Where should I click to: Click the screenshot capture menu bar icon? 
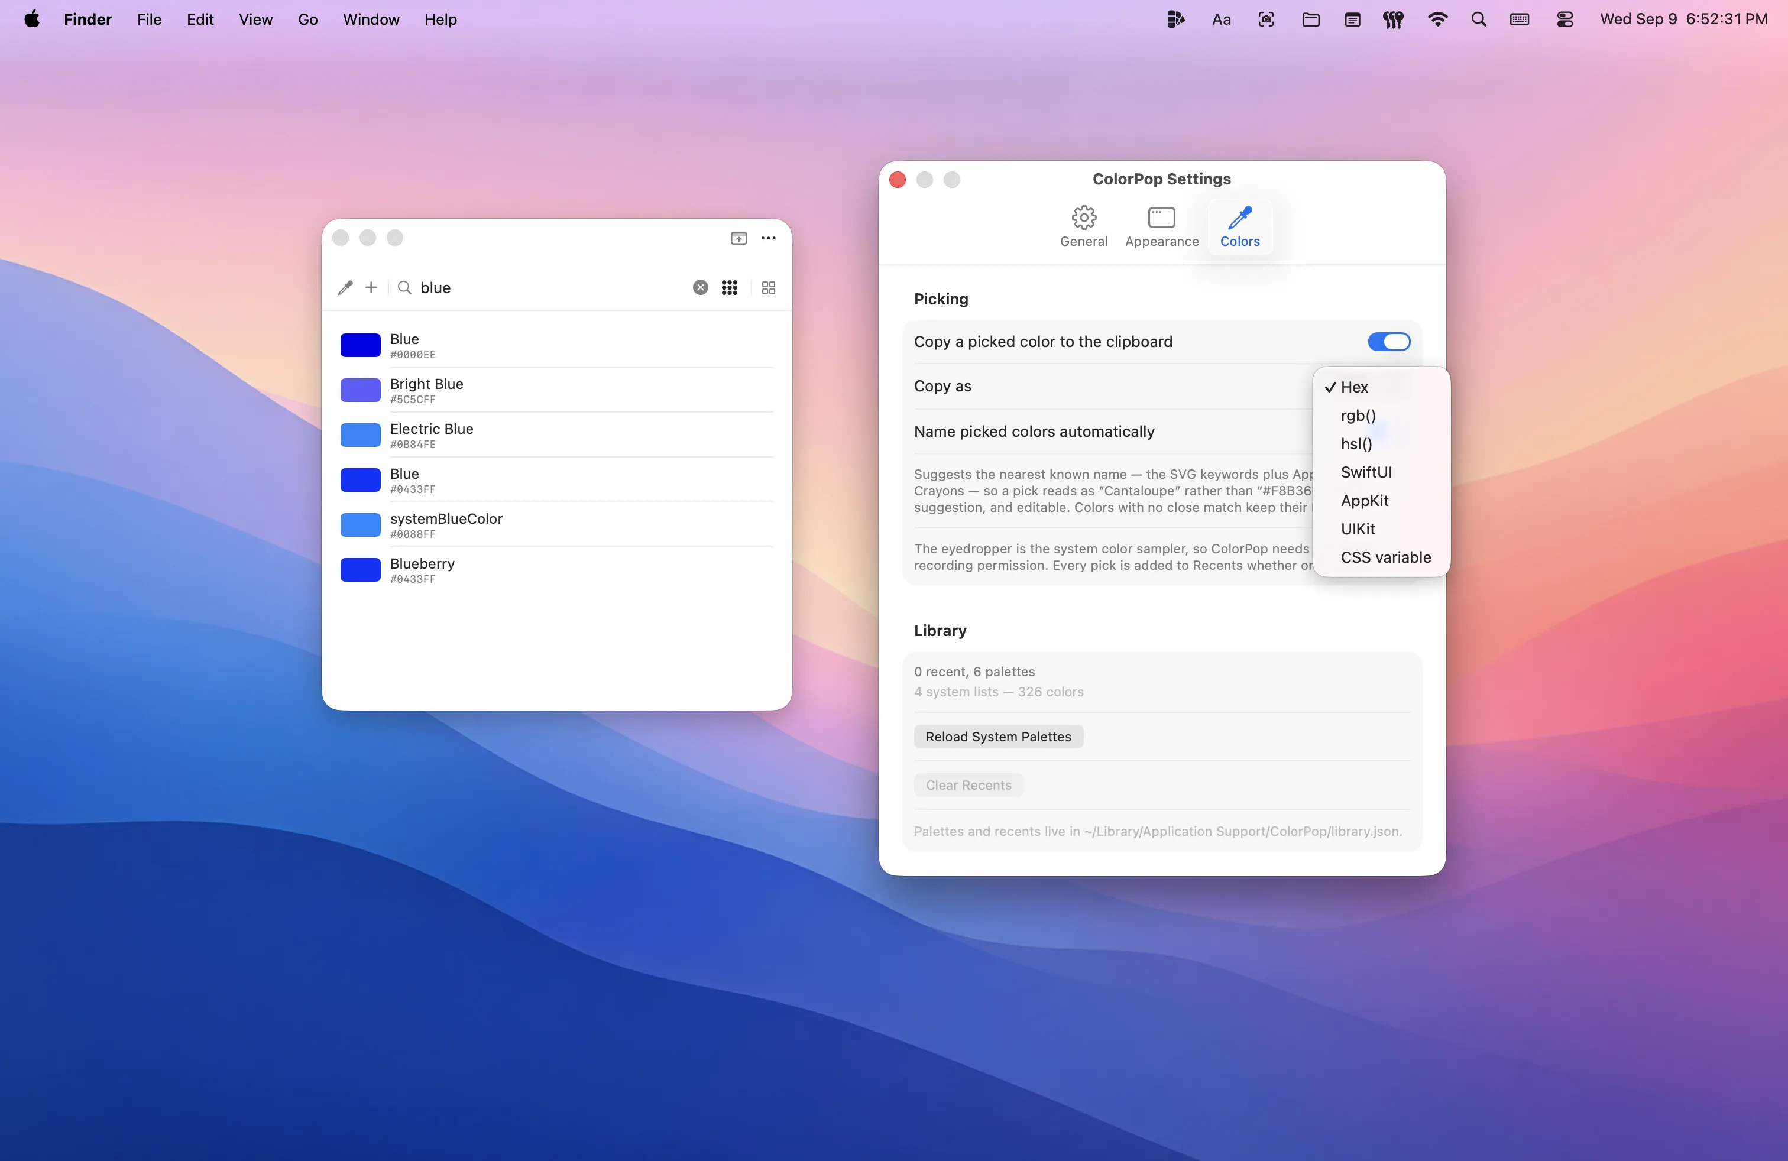pyautogui.click(x=1266, y=20)
